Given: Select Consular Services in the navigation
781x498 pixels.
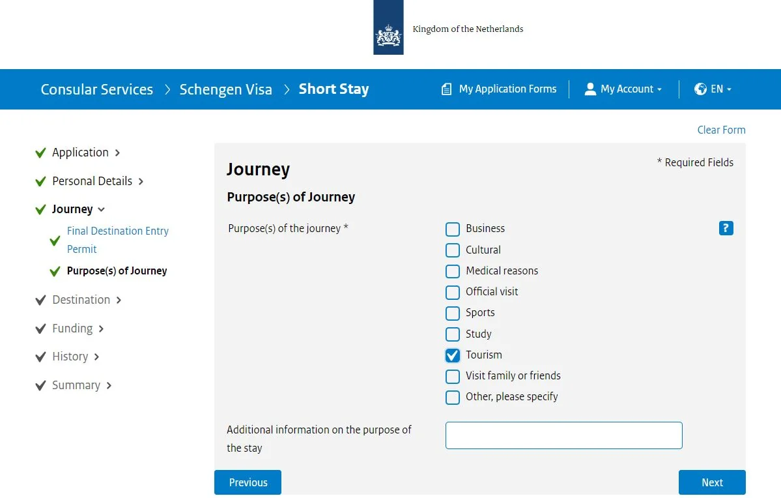Looking at the screenshot, I should [96, 89].
